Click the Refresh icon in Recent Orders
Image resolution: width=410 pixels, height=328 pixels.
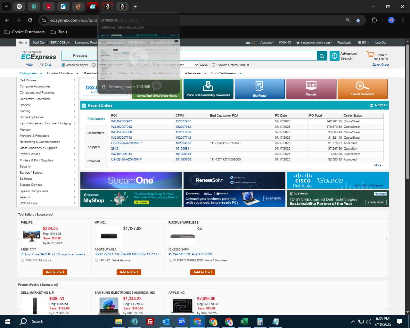click(x=372, y=105)
